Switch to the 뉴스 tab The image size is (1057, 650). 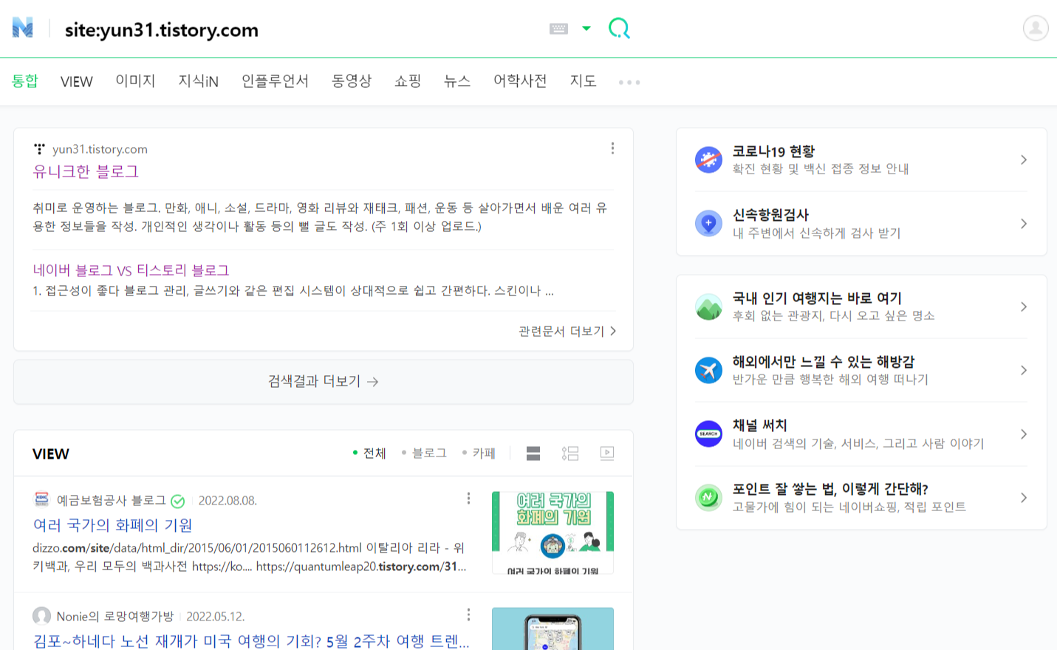coord(457,81)
